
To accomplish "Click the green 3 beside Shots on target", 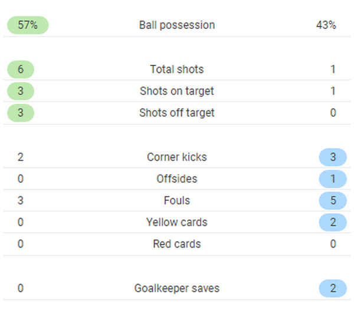I will (x=21, y=91).
